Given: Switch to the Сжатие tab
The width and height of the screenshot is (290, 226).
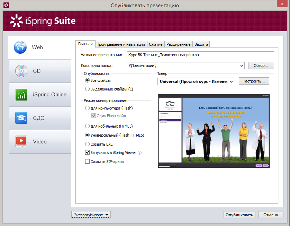Looking at the screenshot, I should (x=155, y=44).
